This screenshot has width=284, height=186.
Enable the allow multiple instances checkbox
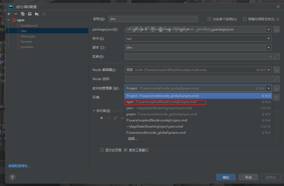tap(209, 19)
